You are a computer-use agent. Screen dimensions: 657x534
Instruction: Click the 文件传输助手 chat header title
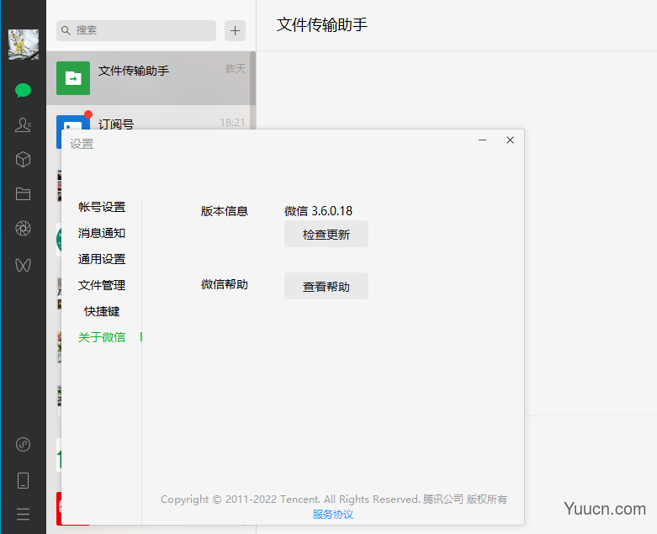322,24
